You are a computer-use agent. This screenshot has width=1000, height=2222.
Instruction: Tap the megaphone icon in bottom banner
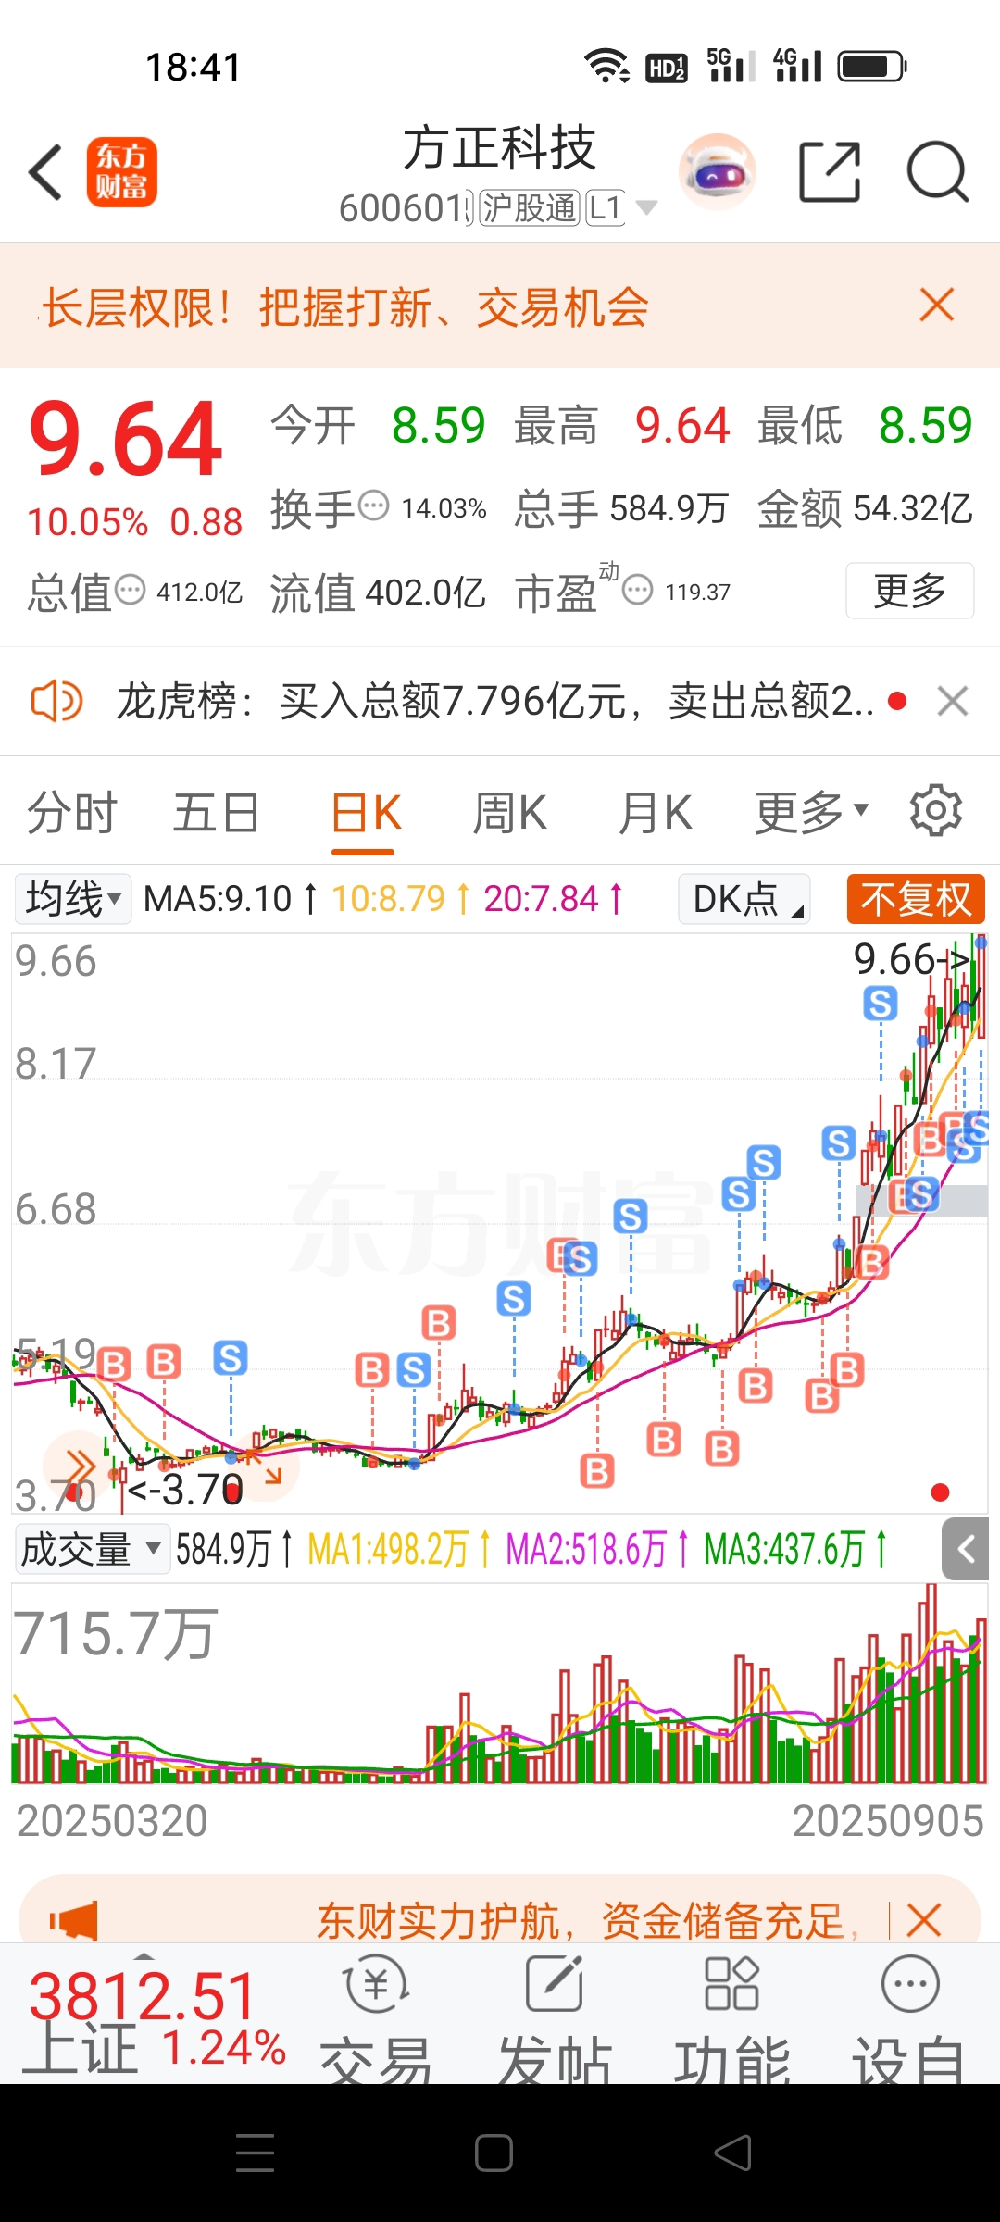[x=73, y=1921]
